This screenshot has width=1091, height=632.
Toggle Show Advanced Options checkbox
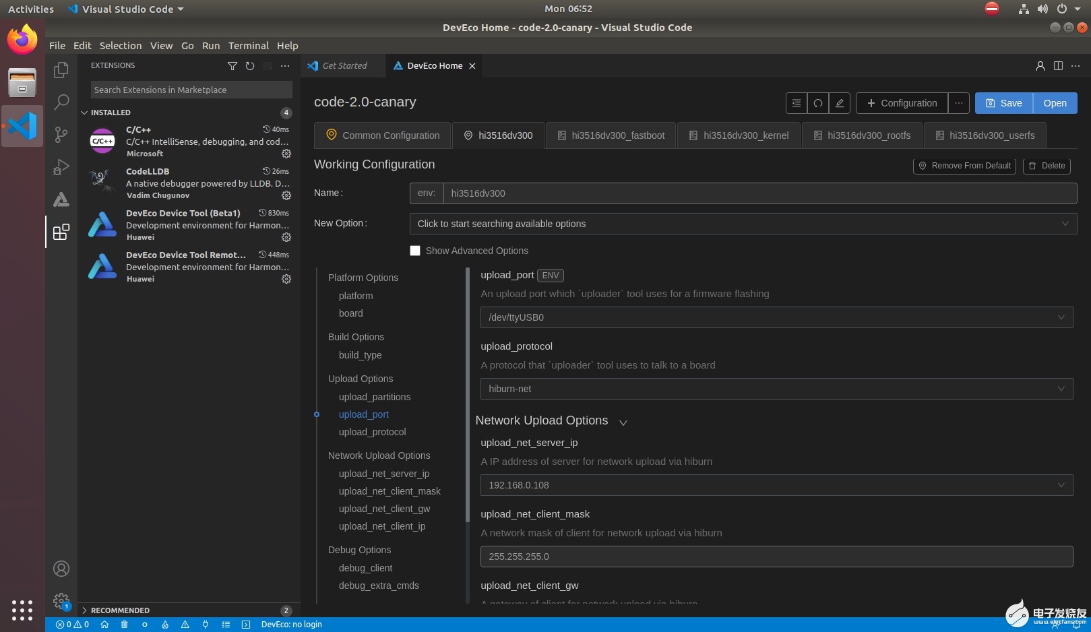(415, 251)
